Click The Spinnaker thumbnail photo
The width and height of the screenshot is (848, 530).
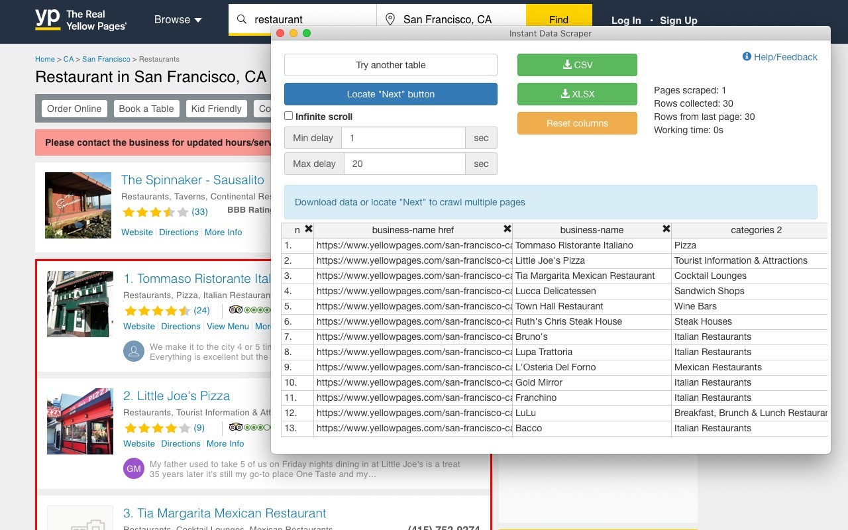pyautogui.click(x=78, y=205)
